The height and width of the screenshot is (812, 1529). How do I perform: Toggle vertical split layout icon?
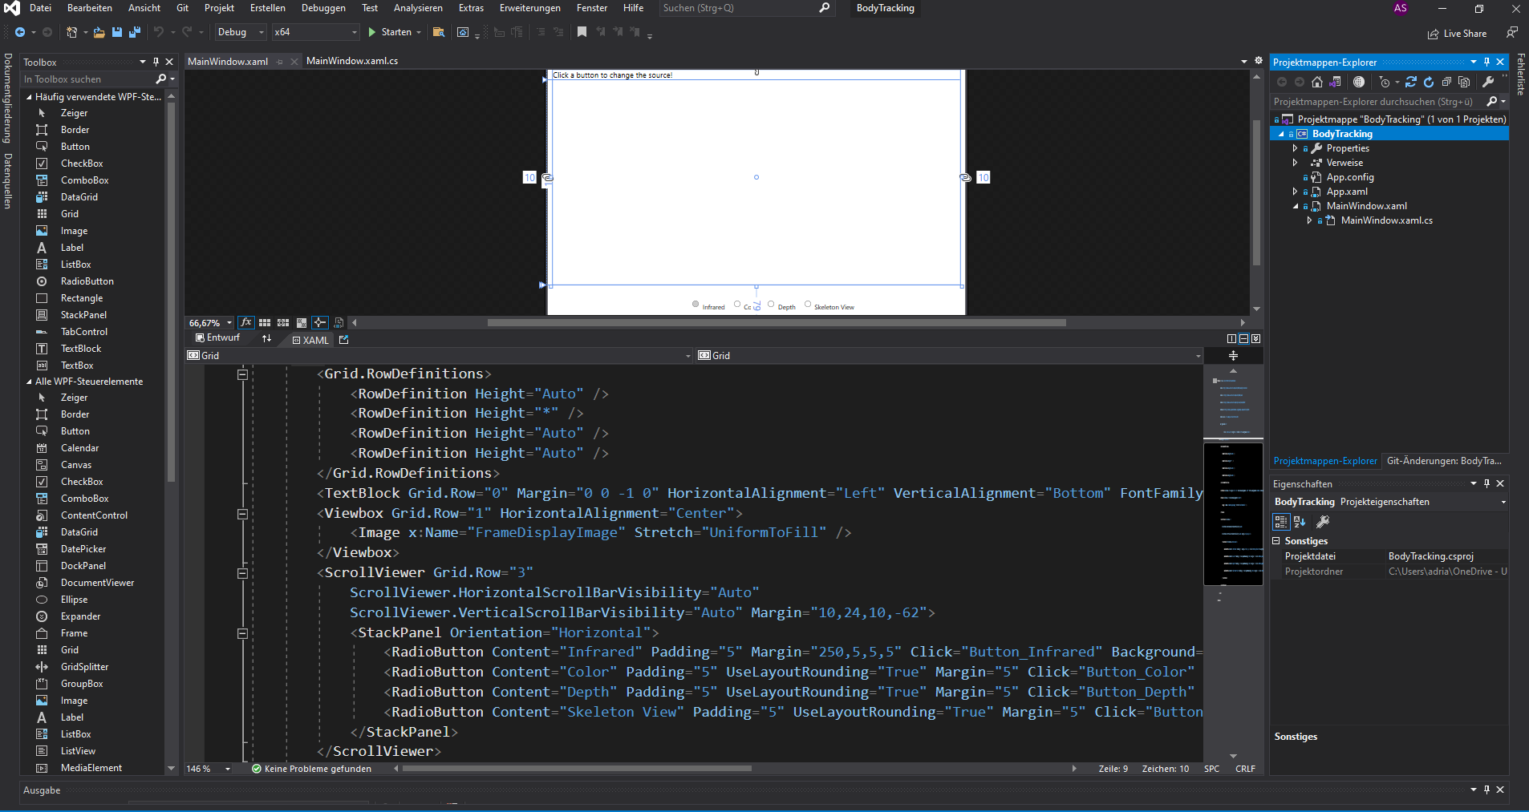pos(1231,338)
